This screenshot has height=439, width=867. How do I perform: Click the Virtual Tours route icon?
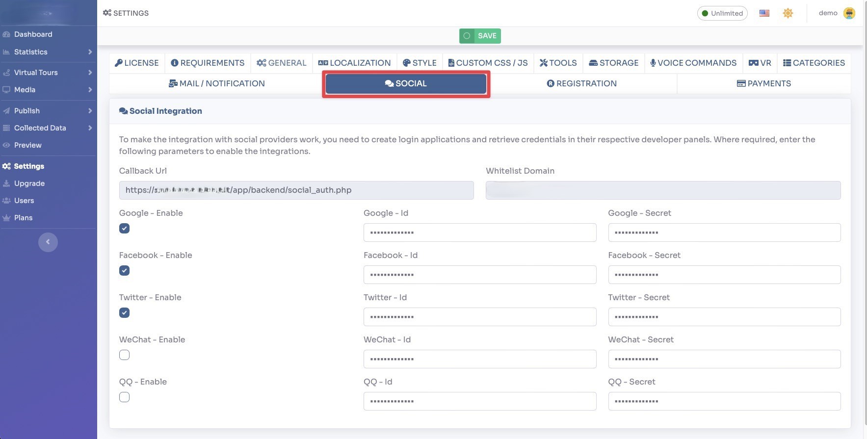point(6,73)
